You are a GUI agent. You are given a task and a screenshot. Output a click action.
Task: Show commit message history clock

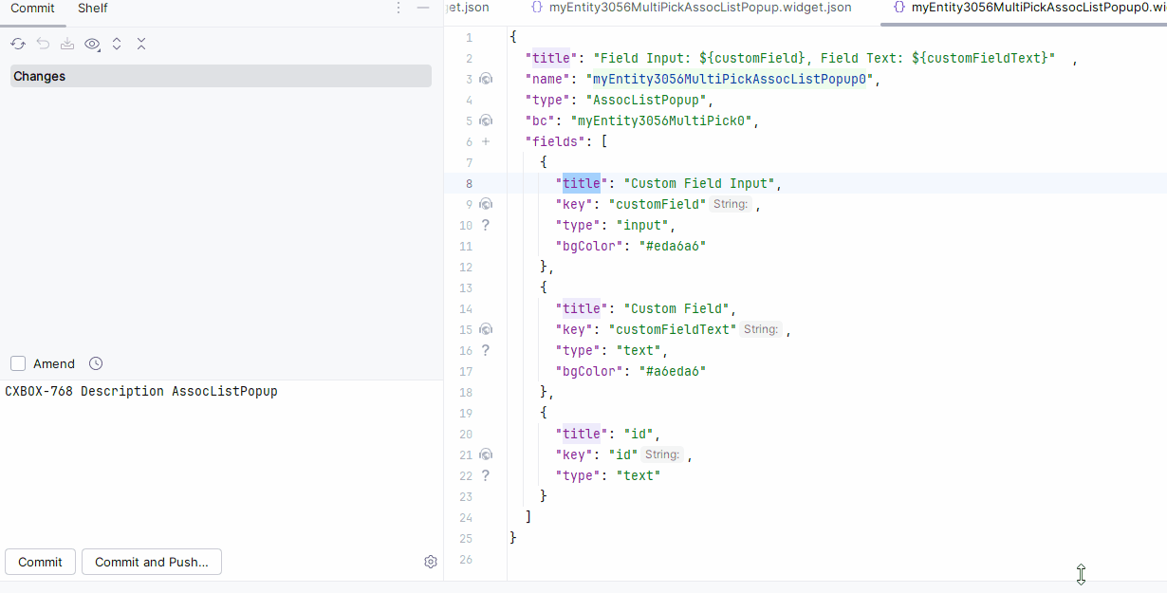pos(96,363)
